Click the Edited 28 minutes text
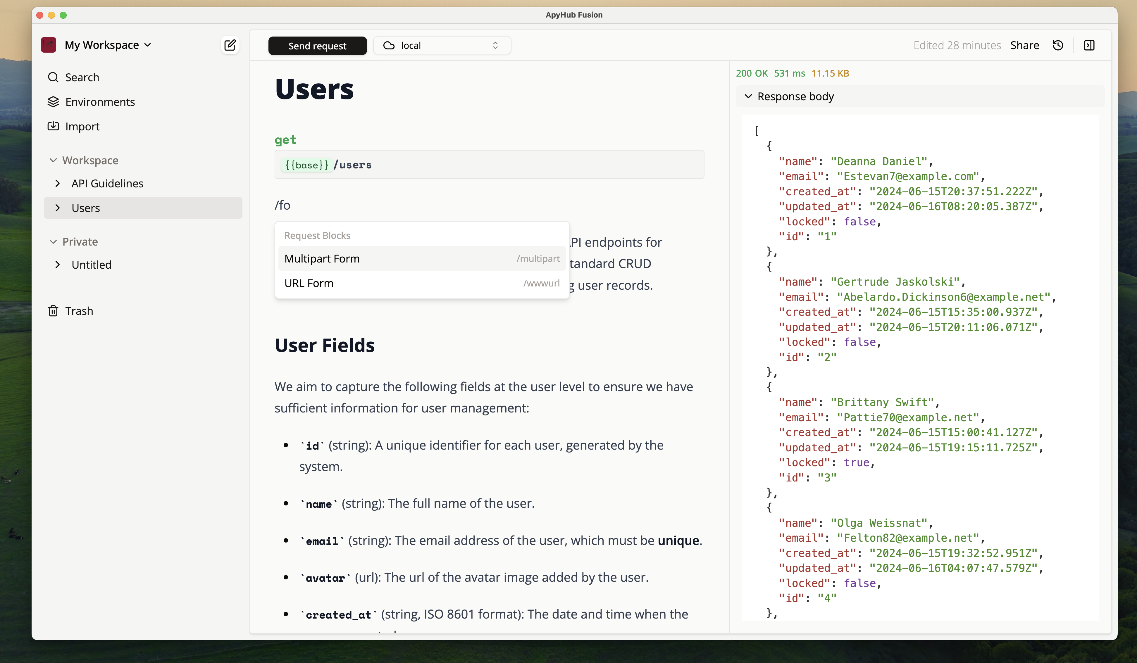This screenshot has width=1137, height=663. tap(957, 45)
